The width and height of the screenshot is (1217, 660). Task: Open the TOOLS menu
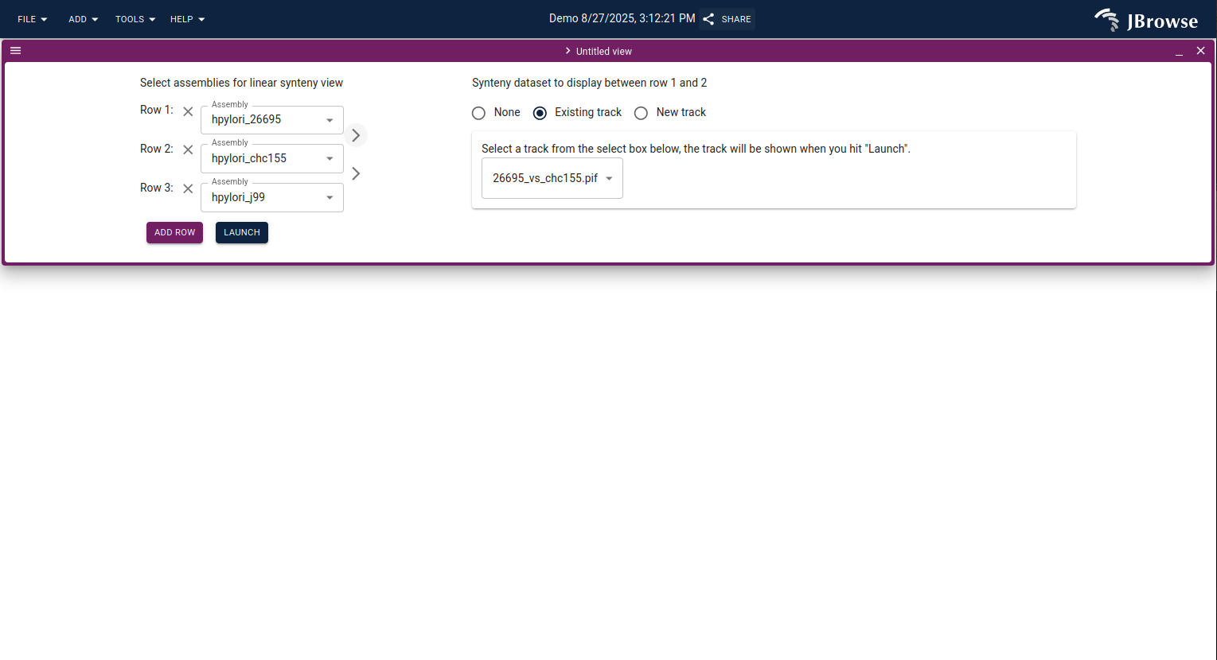[135, 19]
